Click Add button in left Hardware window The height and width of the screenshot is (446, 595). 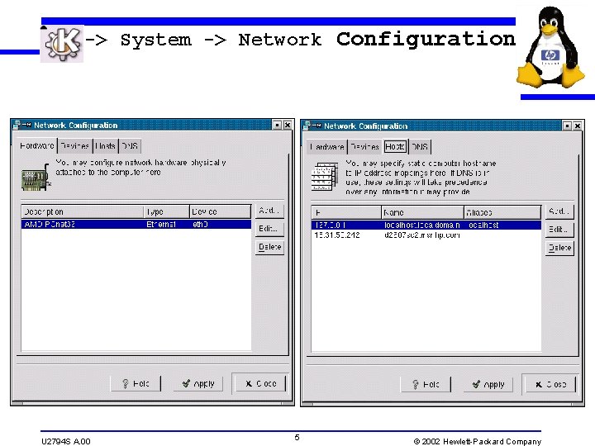[x=269, y=211]
